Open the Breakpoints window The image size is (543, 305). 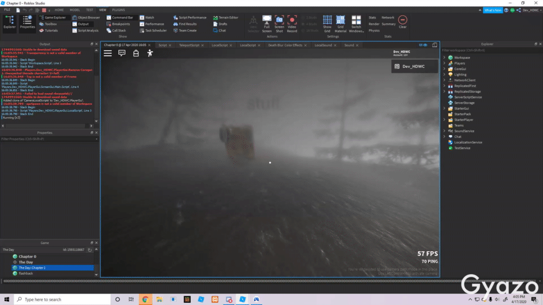click(118, 24)
